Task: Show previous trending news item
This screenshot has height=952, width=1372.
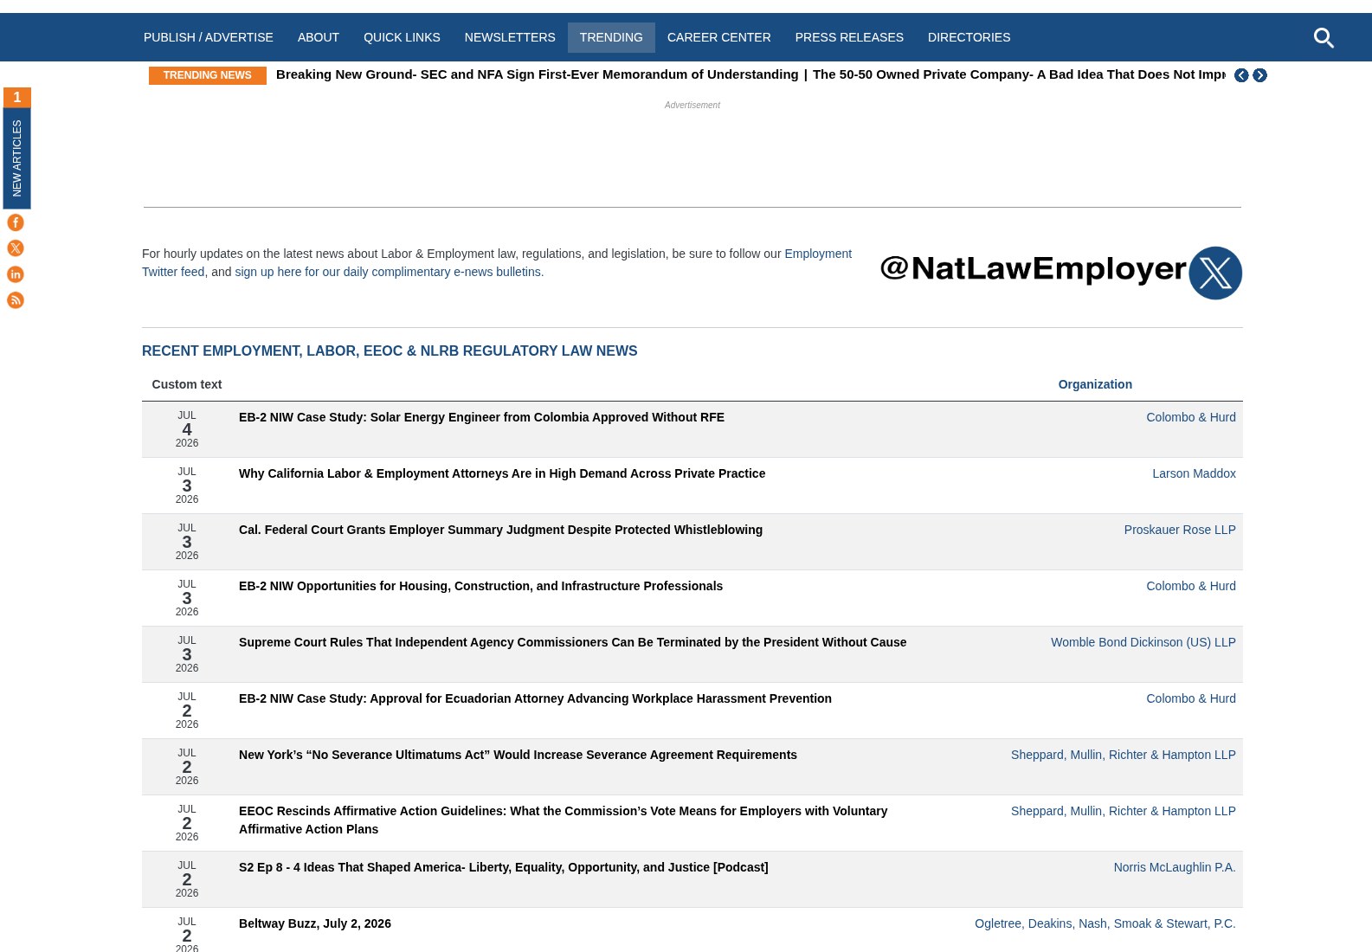Action: coord(1241,75)
